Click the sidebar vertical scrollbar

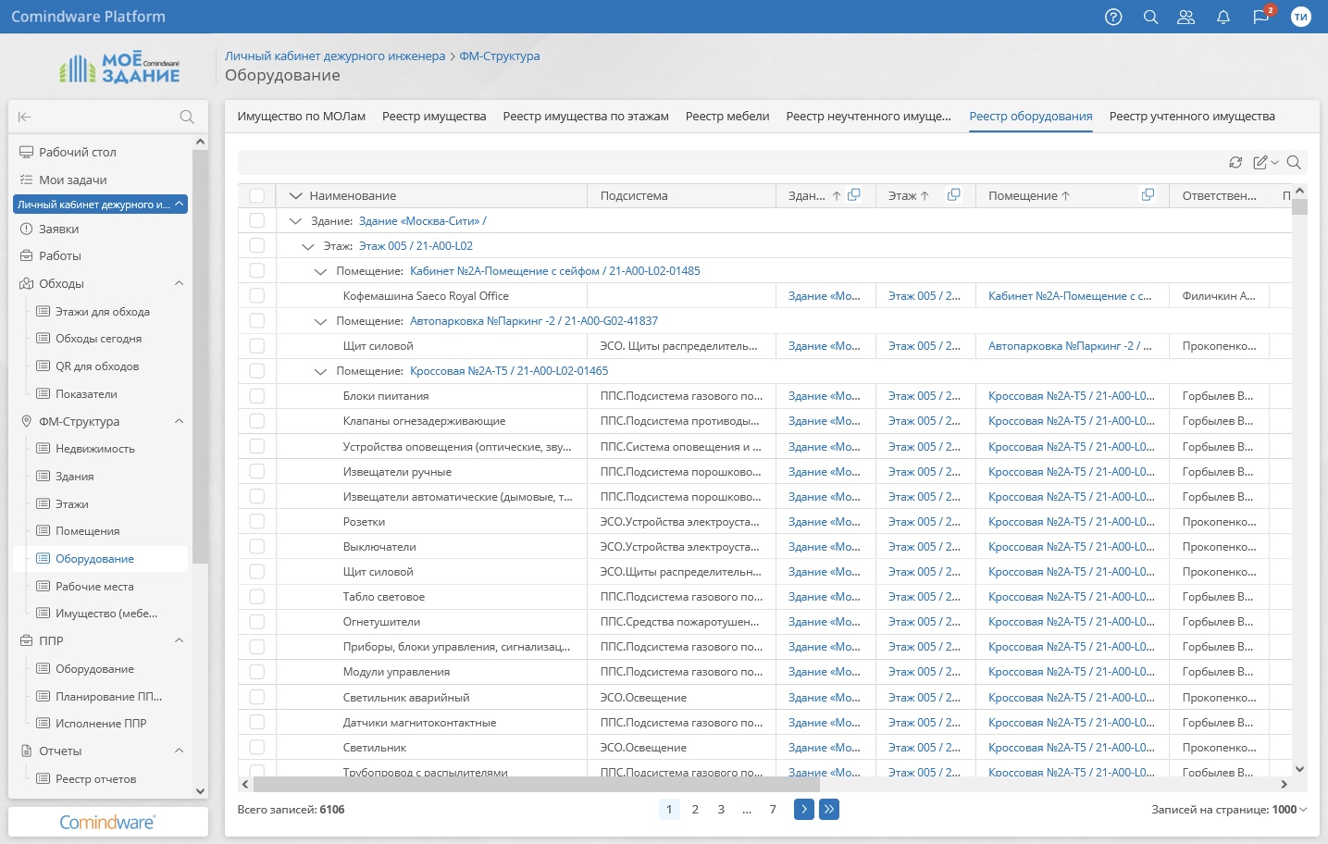(x=200, y=356)
